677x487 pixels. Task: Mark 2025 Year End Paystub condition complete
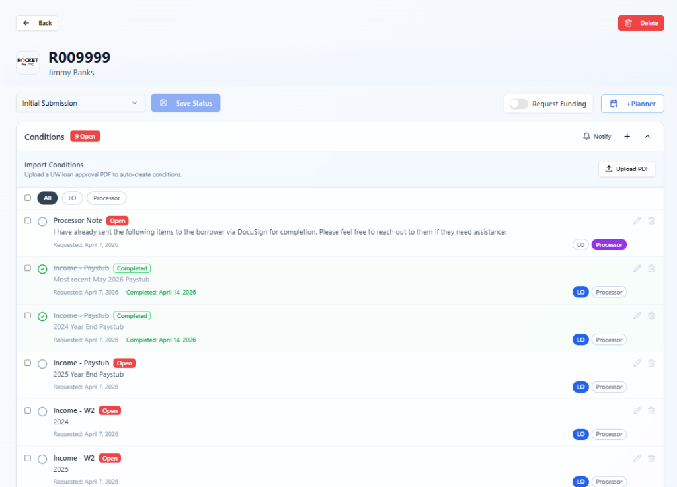42,364
